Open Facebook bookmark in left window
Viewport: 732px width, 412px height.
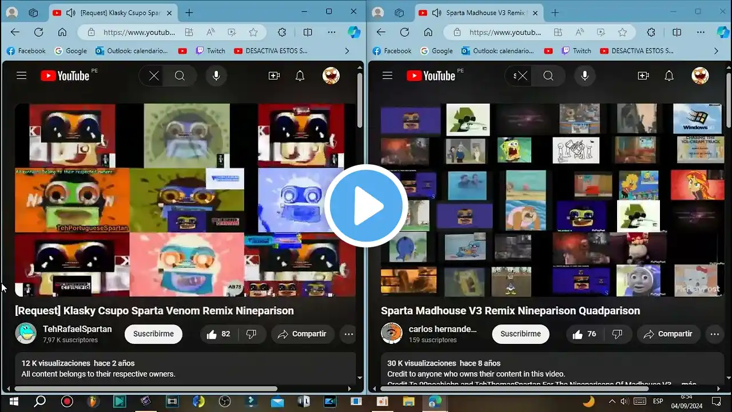click(26, 51)
